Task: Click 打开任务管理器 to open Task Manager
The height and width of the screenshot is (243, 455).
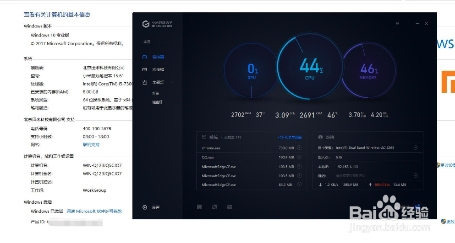Action: coord(290,137)
